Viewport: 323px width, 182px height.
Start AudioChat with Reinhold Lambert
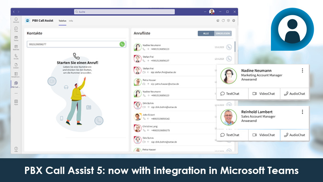[x=295, y=135]
